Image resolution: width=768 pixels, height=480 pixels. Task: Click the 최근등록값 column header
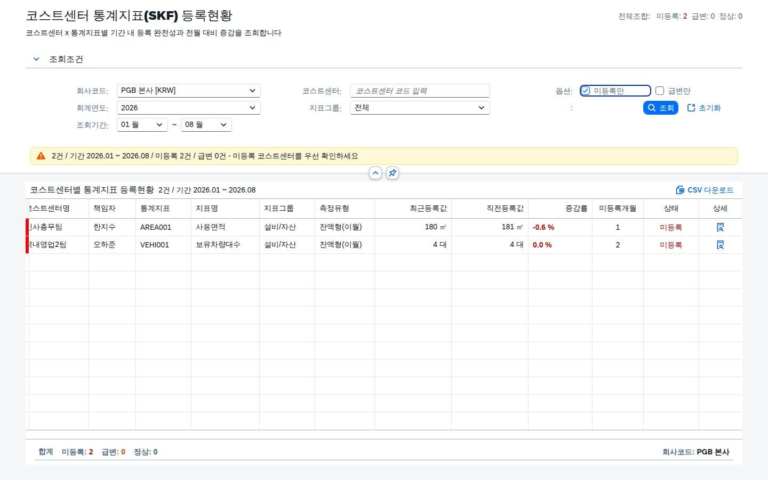coord(413,209)
